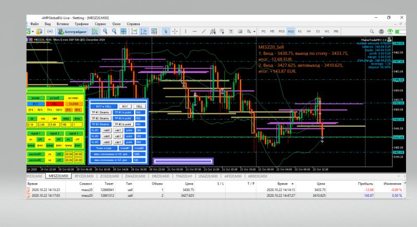
Task: Switch timeframe to D1
Action: [318, 31]
